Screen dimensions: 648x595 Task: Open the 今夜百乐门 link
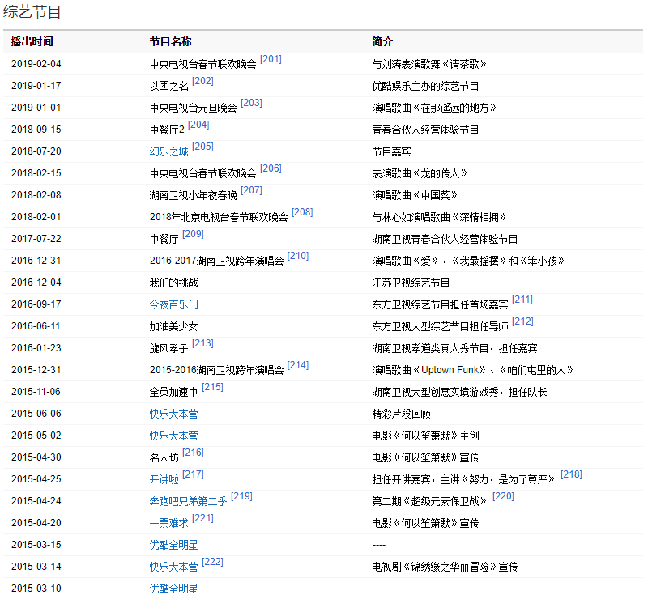tap(173, 304)
